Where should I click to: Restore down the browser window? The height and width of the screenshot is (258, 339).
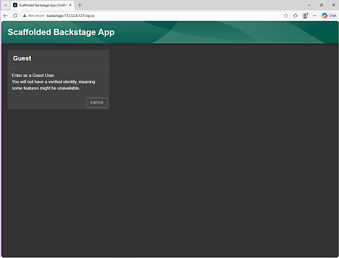pos(321,5)
